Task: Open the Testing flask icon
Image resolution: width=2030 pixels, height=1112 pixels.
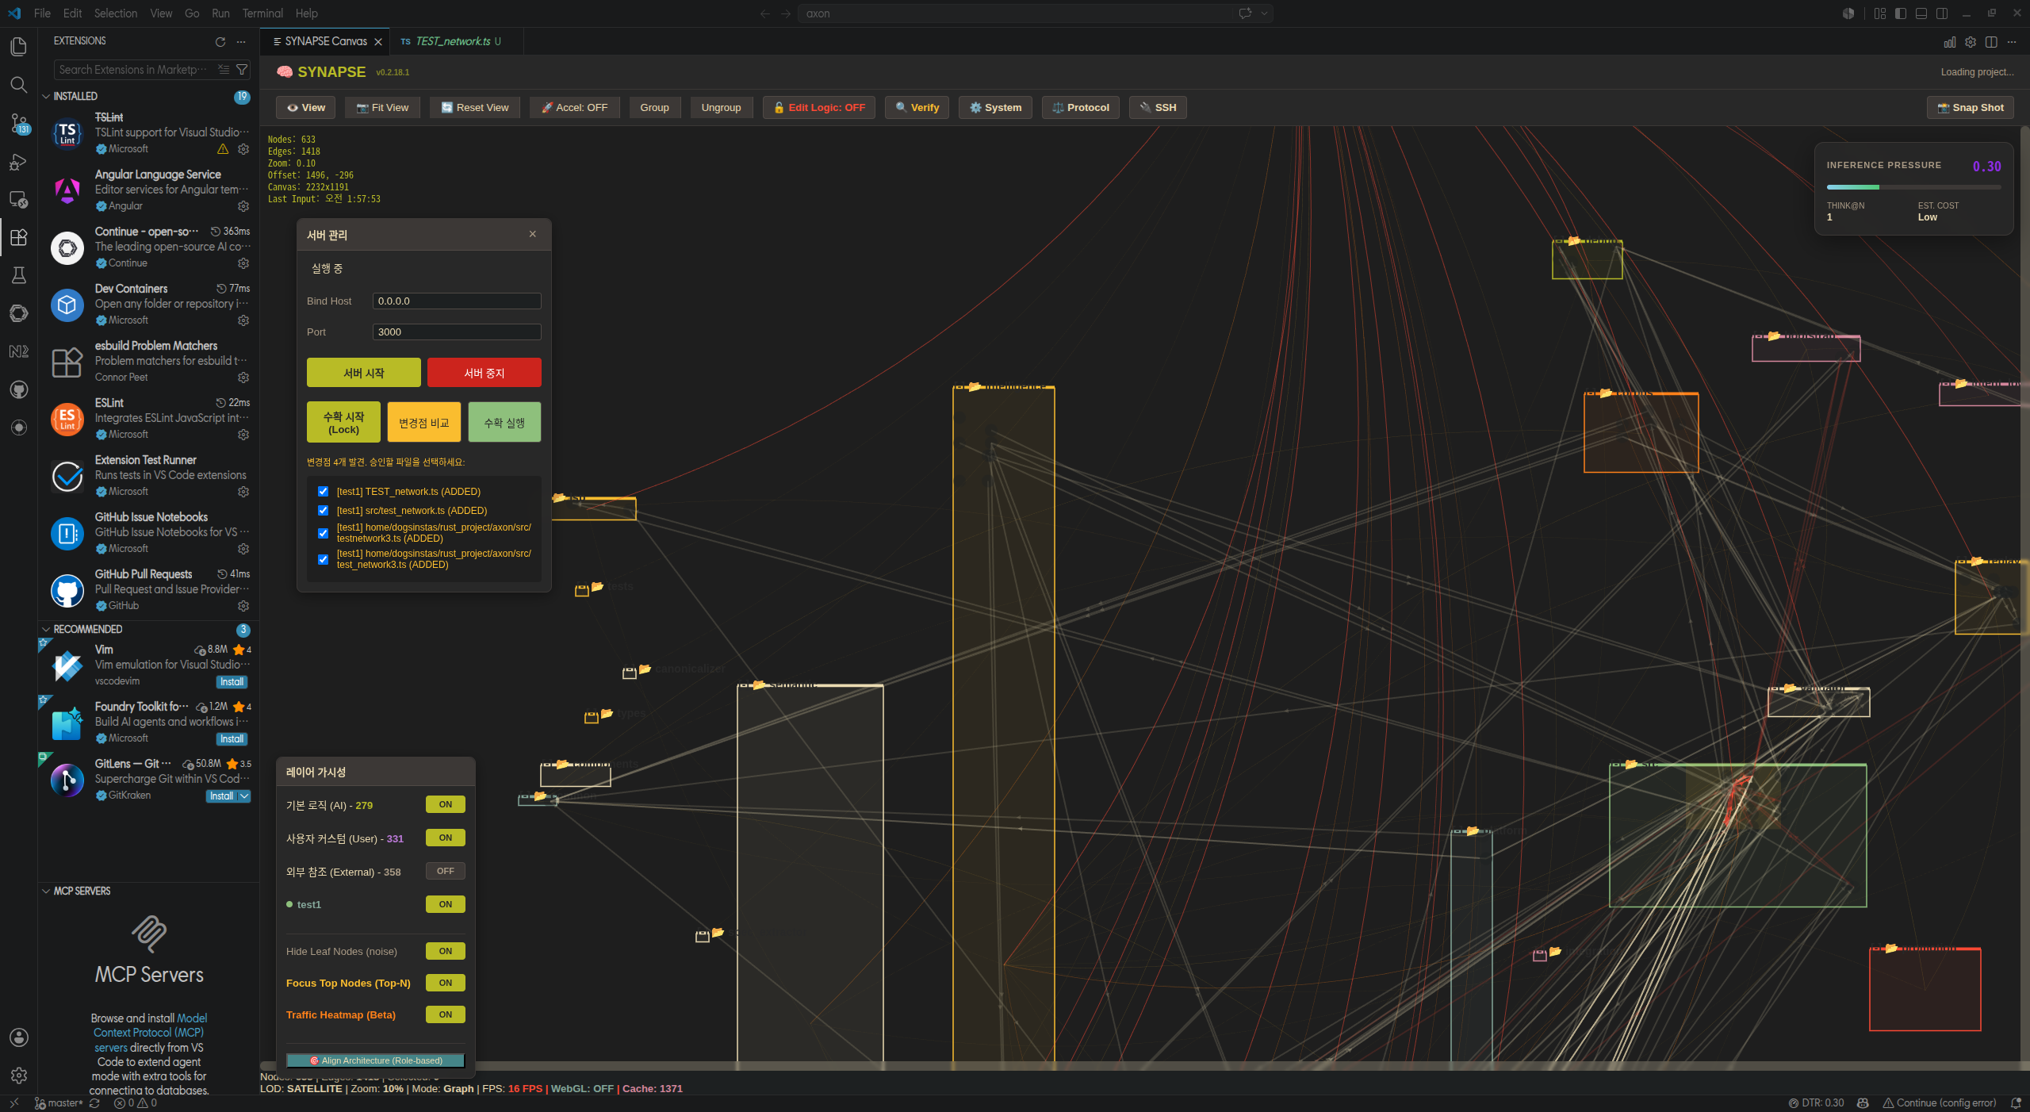Action: (19, 275)
